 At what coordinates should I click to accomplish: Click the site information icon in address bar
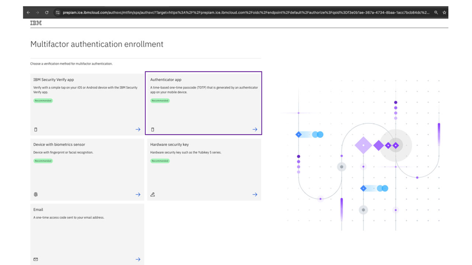(x=58, y=13)
